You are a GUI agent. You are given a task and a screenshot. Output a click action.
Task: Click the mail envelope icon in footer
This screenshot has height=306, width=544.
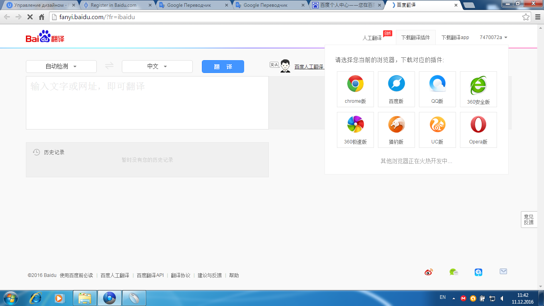(503, 271)
